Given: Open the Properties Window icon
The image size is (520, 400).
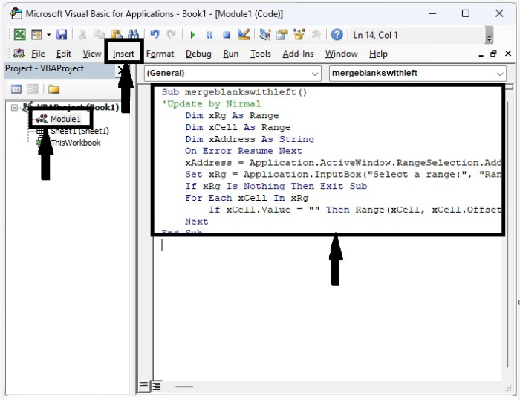Looking at the screenshot, I should 282,34.
